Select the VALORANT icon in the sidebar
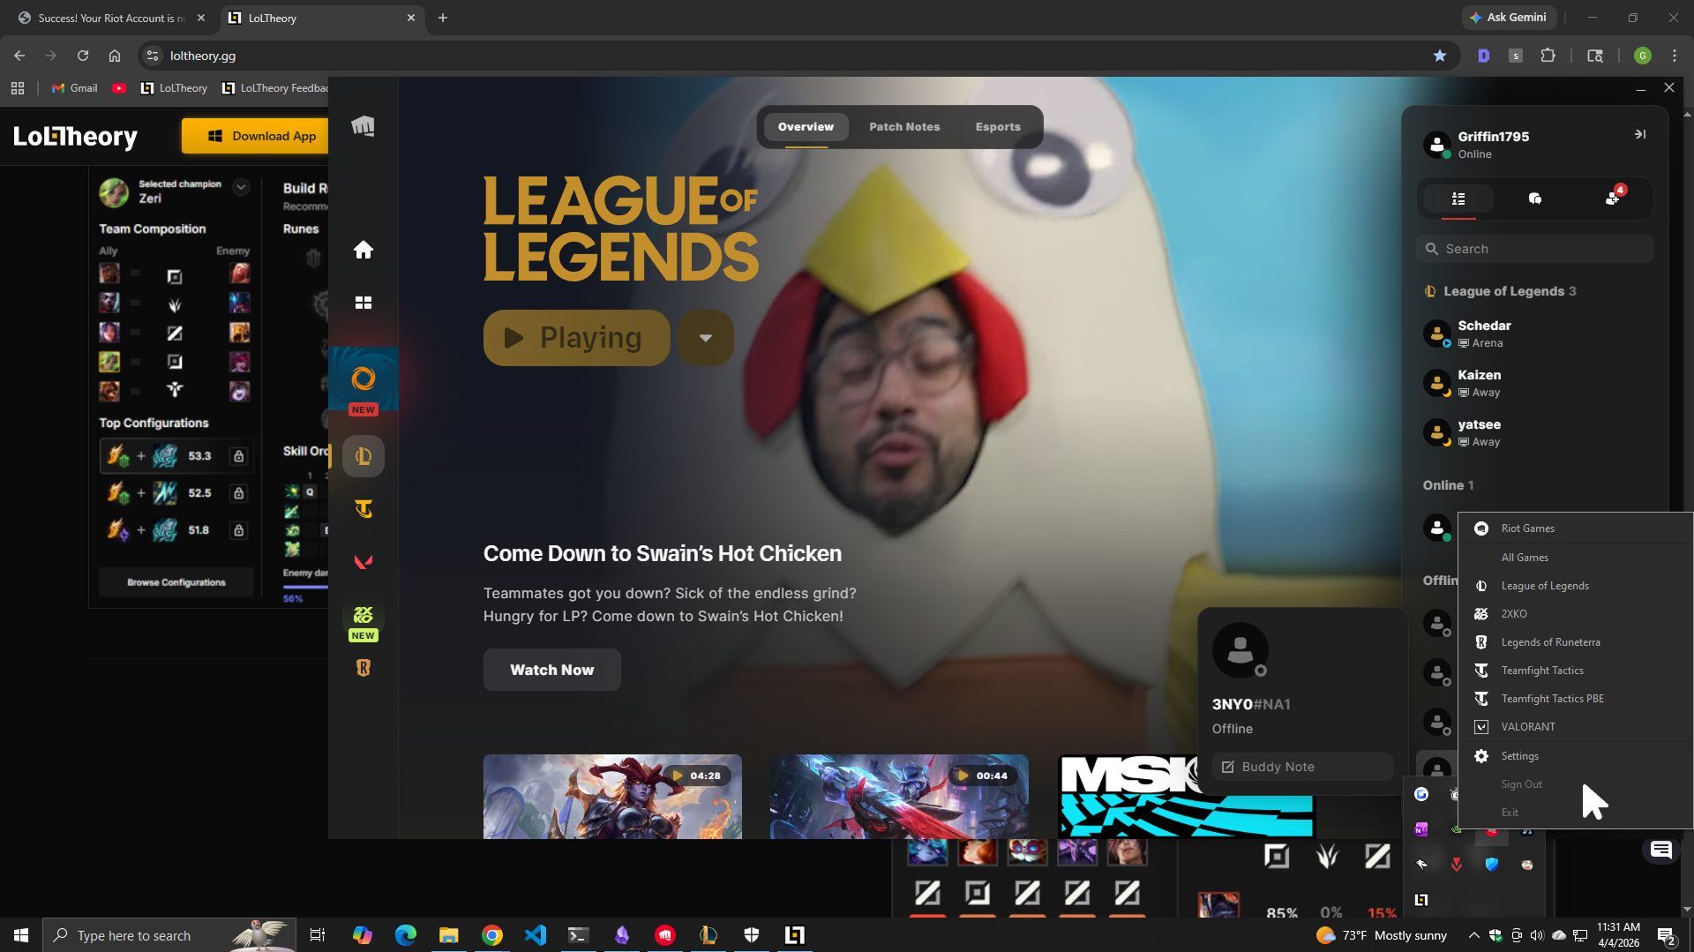The height and width of the screenshot is (952, 1694). [x=364, y=562]
